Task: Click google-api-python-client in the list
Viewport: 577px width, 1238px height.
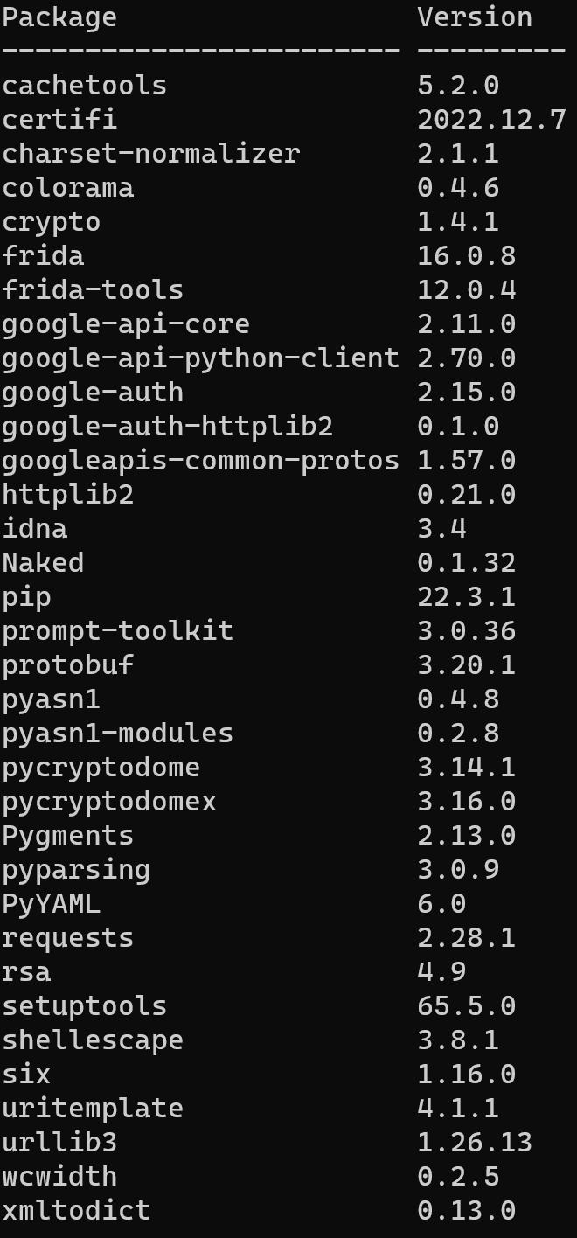Action: pyautogui.click(x=200, y=358)
